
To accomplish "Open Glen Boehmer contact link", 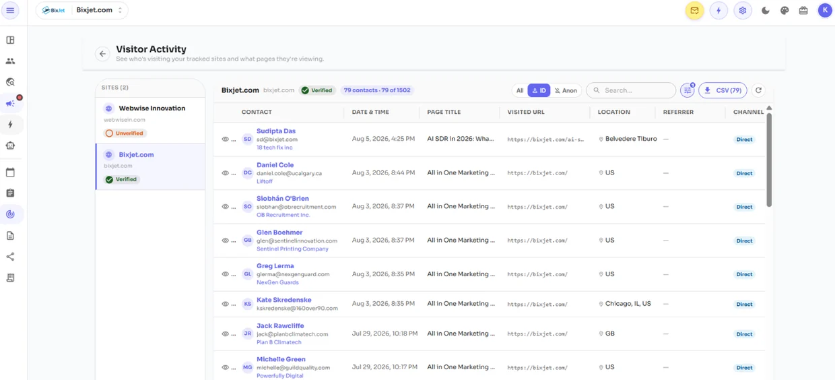I will click(279, 232).
